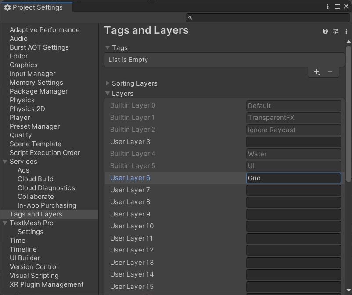This screenshot has width=352, height=295.
Task: Click the User Layer 10 name field
Action: 294,227
